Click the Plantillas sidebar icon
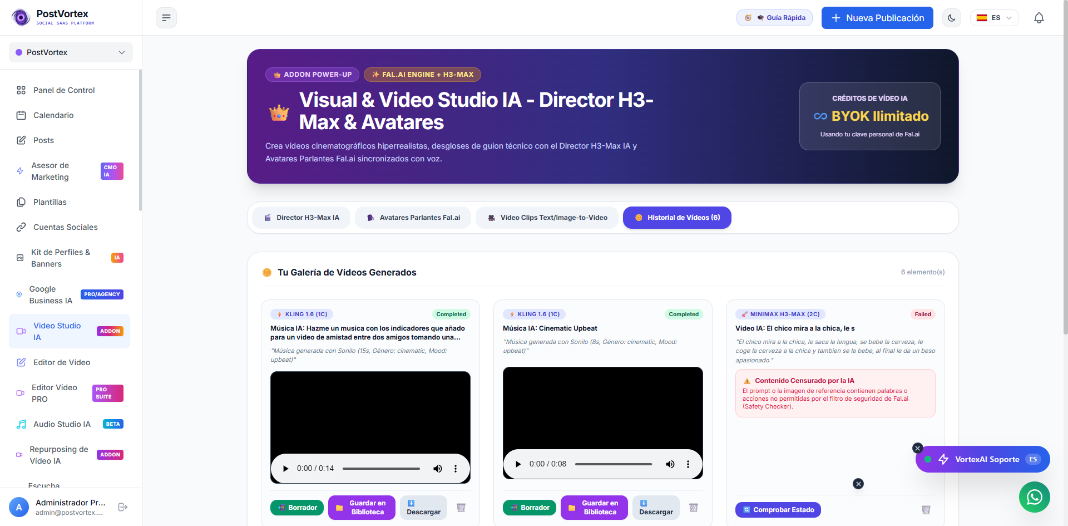 21,202
